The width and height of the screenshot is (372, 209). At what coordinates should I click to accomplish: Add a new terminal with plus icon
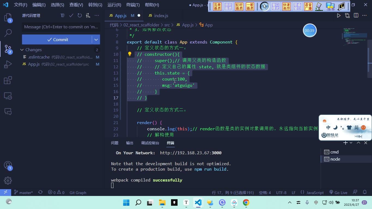click(345, 143)
